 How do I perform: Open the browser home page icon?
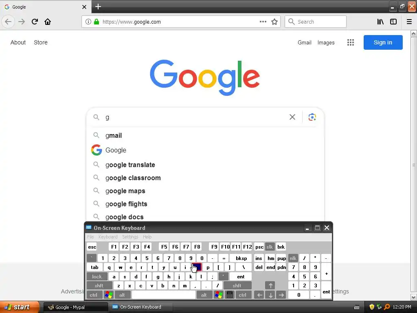click(48, 22)
